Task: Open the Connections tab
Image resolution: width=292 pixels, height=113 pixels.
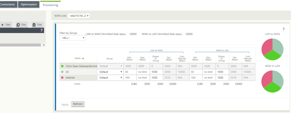Action: (x=8, y=4)
